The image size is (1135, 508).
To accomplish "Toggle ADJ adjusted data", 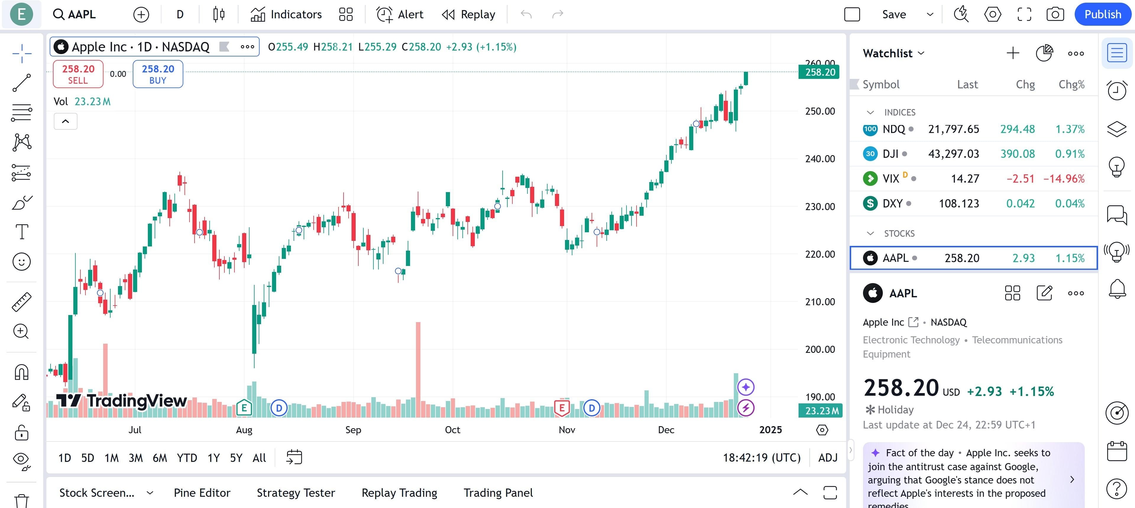I will click(x=828, y=458).
